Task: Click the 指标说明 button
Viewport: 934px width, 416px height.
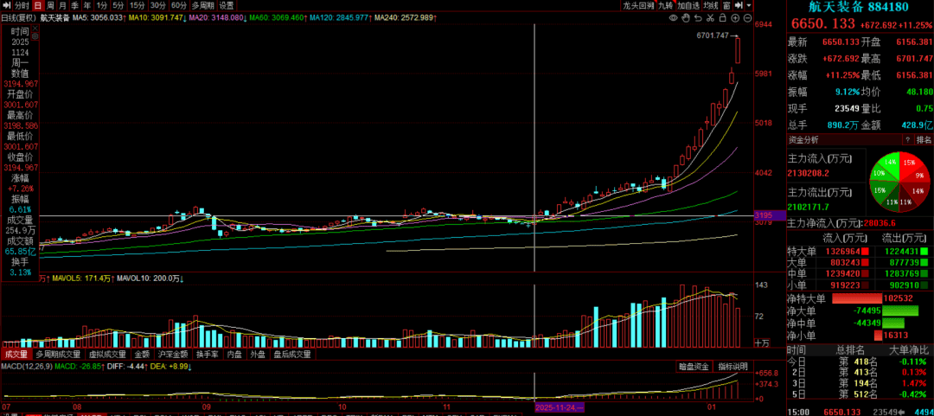Action: (x=733, y=367)
